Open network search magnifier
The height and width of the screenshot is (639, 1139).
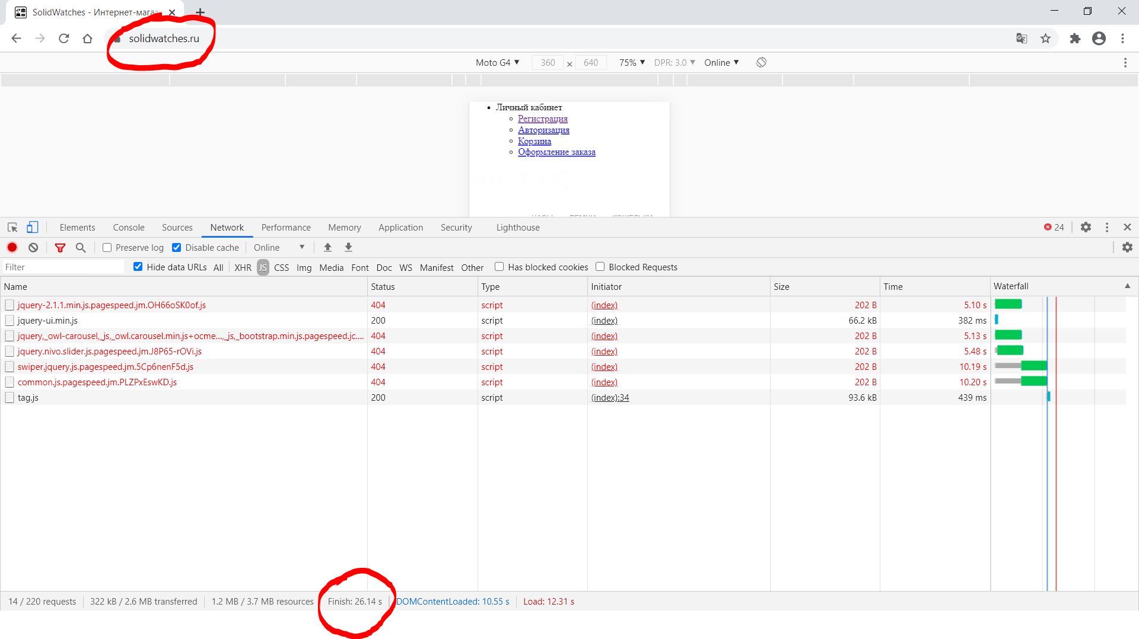81,248
